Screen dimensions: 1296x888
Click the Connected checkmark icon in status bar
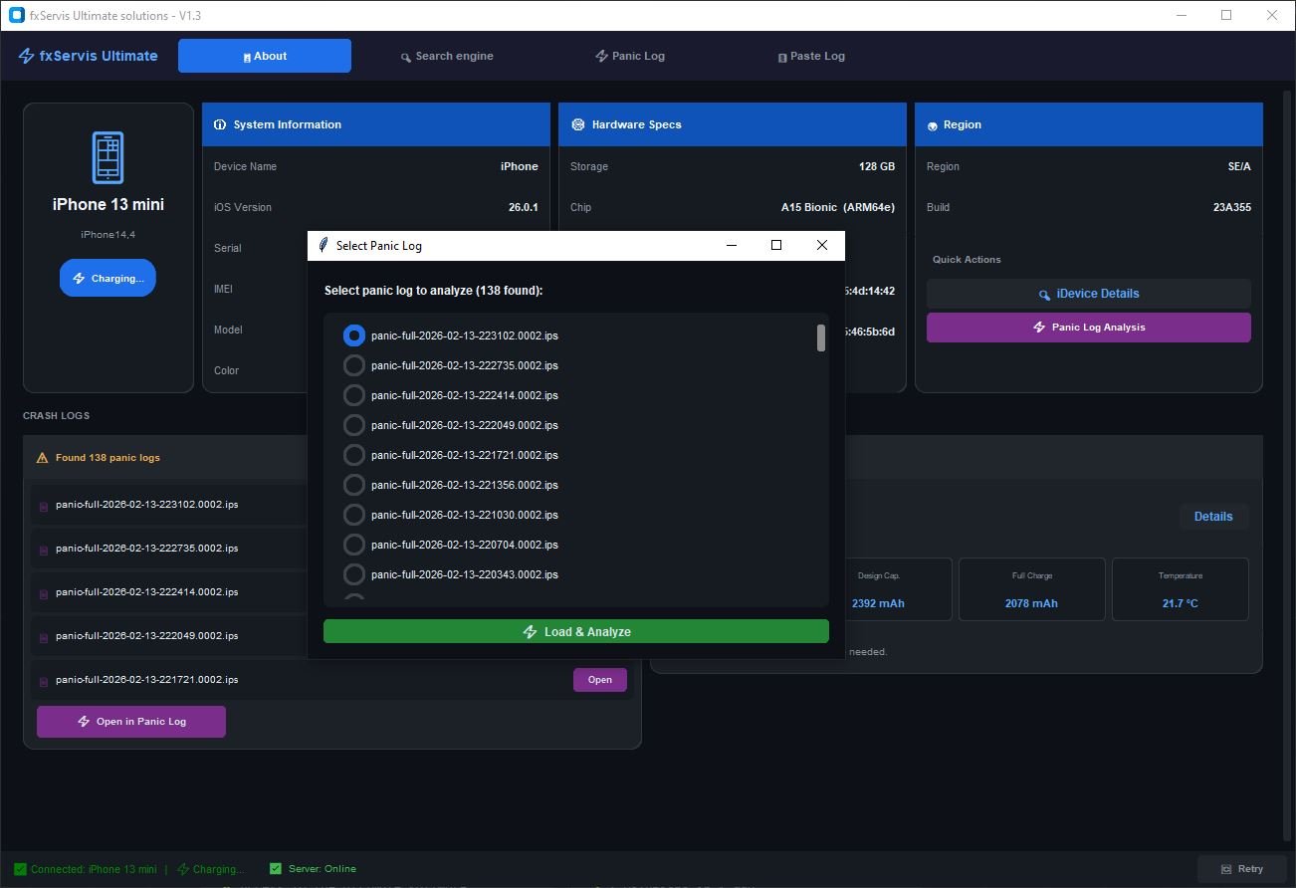(20, 869)
